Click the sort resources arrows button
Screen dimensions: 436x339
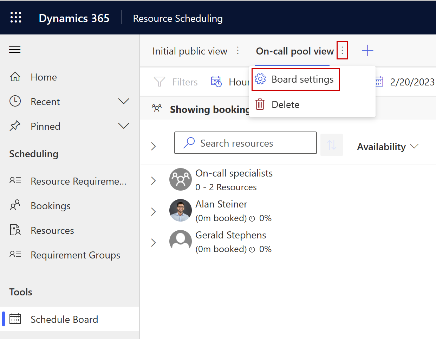click(x=332, y=145)
